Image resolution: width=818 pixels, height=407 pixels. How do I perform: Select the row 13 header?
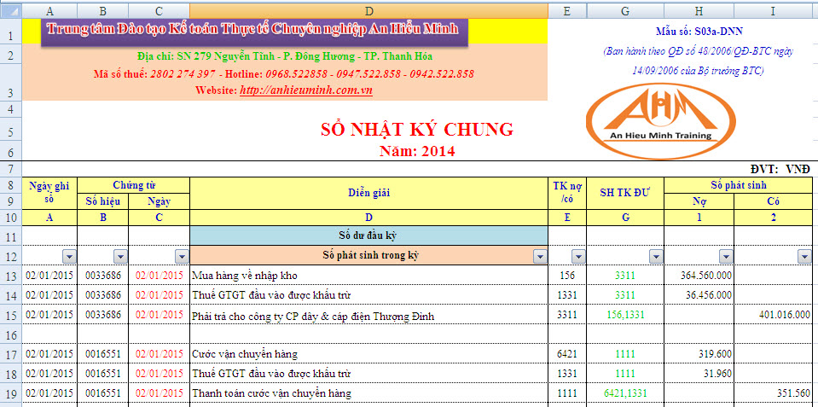point(11,275)
